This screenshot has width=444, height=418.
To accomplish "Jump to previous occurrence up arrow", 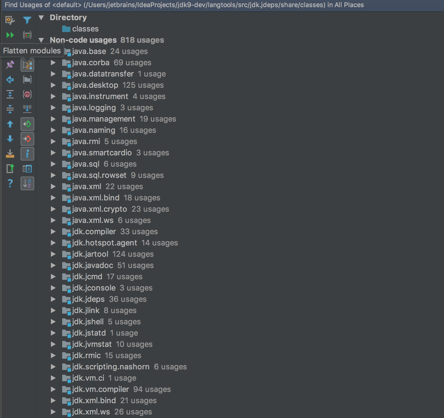I will click(10, 124).
